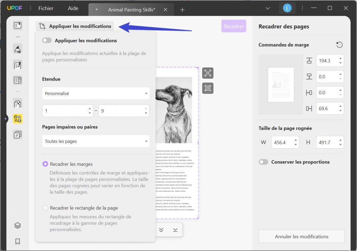Select the Crop pages tool in the sidebar
357x251 pixels.
17,119
